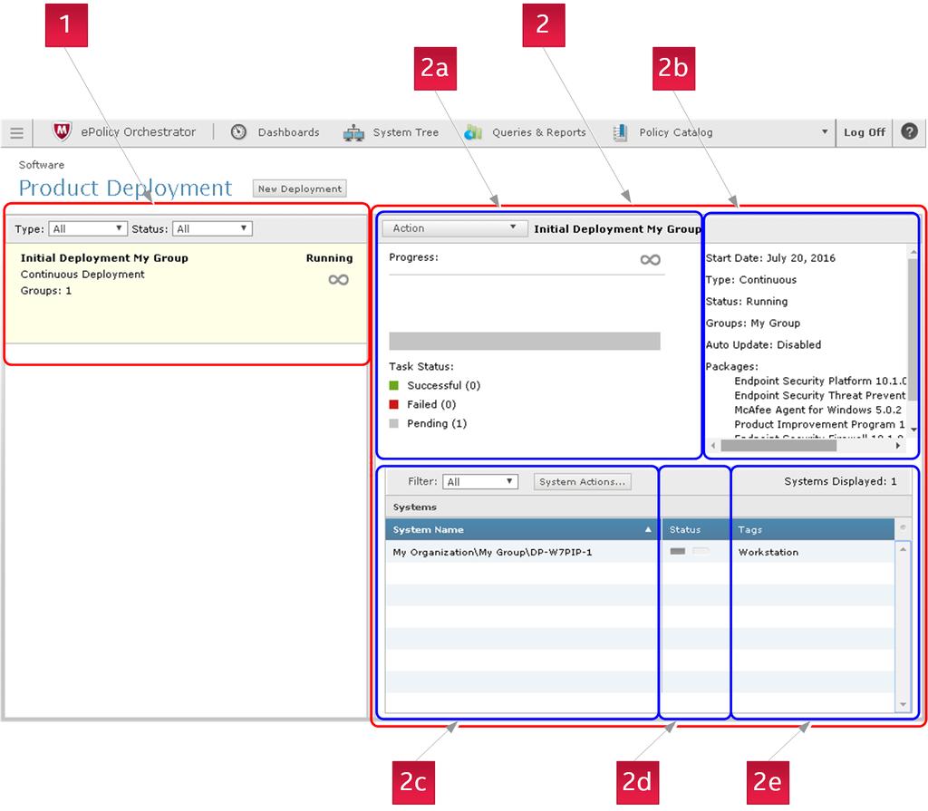The image size is (928, 811).
Task: Click the System Tree network icon
Action: coord(354,132)
